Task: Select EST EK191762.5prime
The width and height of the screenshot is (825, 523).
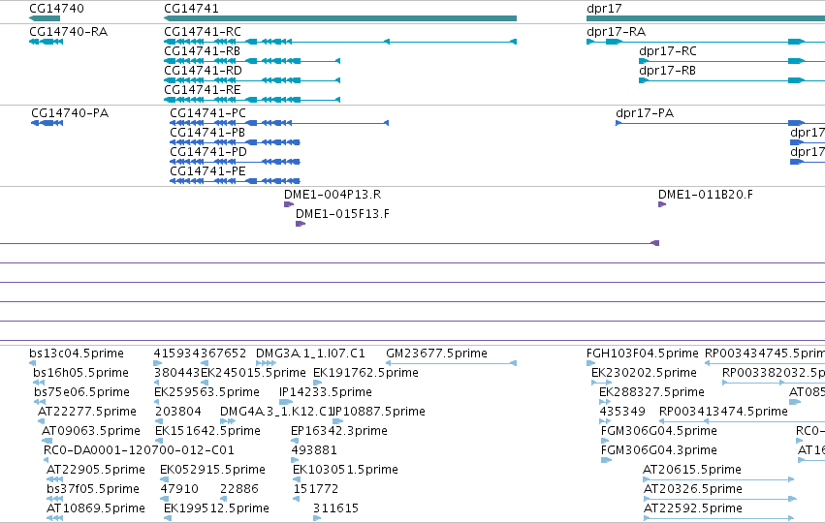Action: (x=365, y=373)
